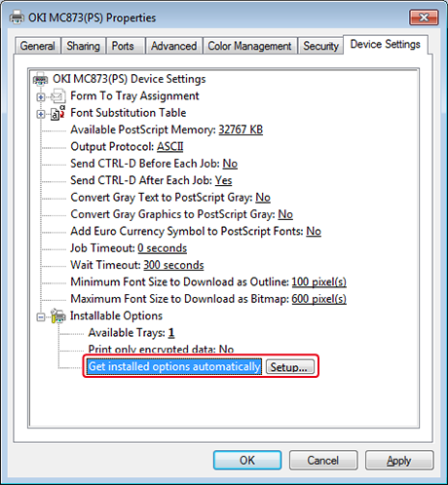448x485 pixels.
Task: Click the Output Protocol ASCII value
Action: 170,146
